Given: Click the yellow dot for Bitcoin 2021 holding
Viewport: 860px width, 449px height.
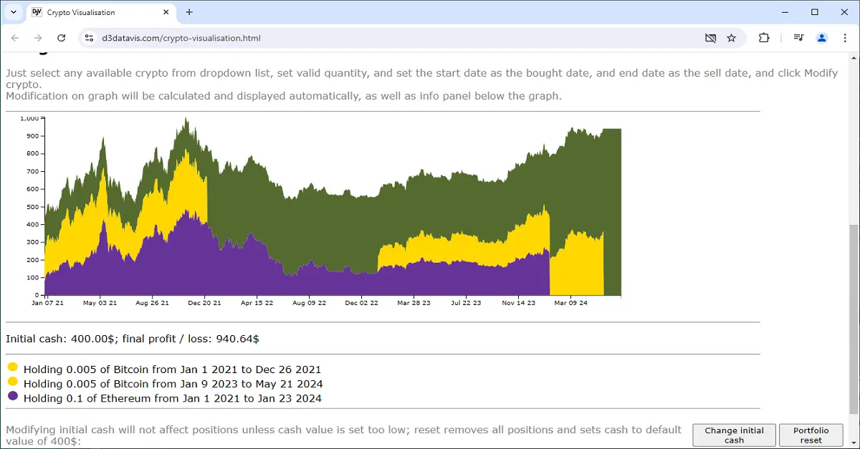Looking at the screenshot, I should tap(12, 367).
